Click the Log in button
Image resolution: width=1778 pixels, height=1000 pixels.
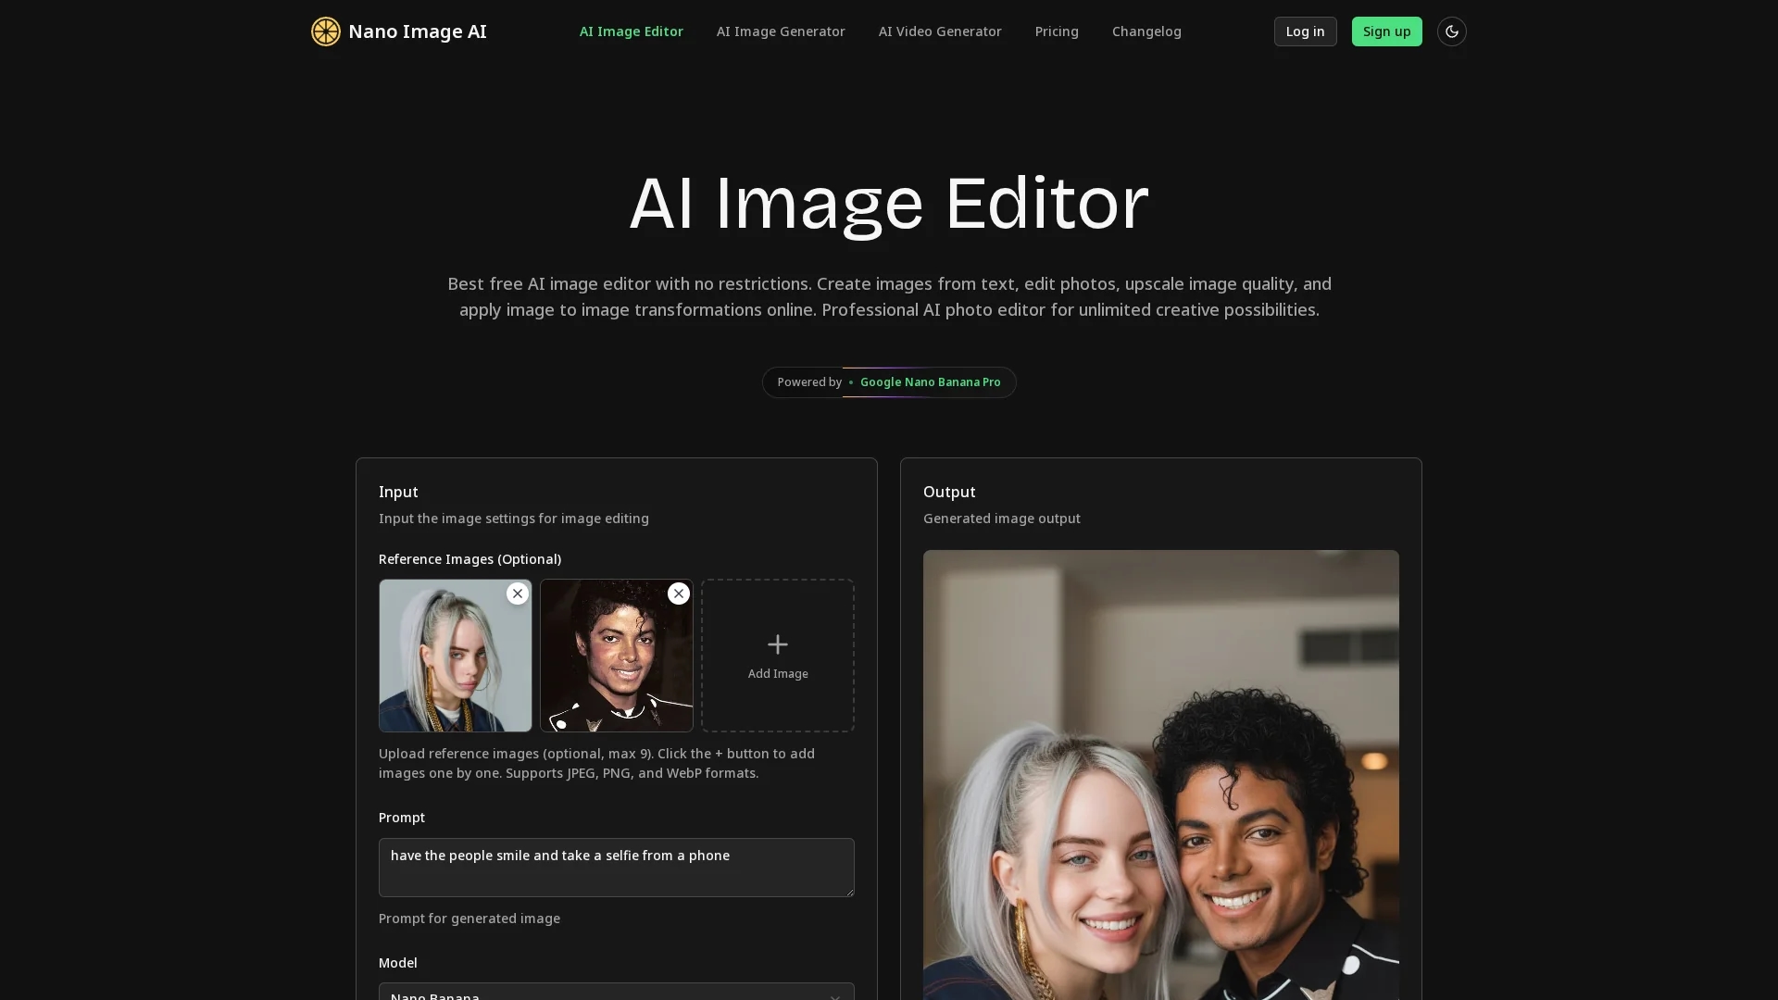(x=1306, y=31)
